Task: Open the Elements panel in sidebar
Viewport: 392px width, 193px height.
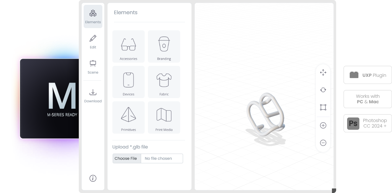Action: coord(93,16)
